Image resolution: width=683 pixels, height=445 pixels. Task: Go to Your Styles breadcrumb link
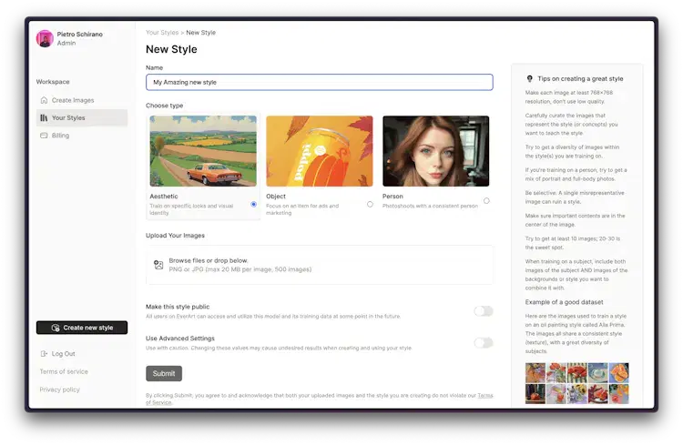point(162,33)
